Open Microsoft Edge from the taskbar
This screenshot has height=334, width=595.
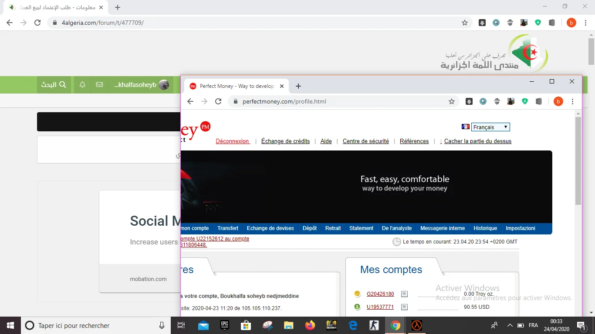pos(353,325)
